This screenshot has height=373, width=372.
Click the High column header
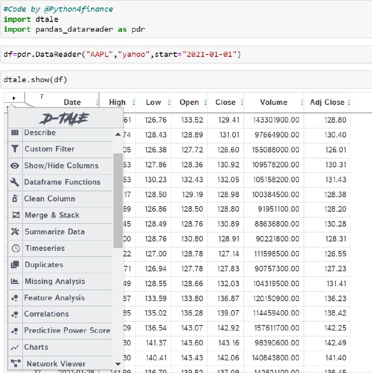117,102
